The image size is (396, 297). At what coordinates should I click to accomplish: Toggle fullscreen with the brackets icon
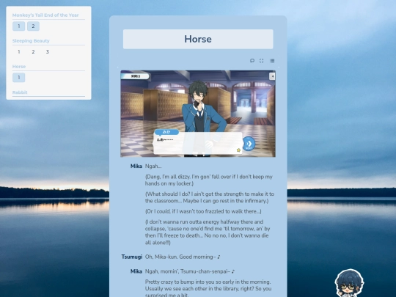(262, 61)
